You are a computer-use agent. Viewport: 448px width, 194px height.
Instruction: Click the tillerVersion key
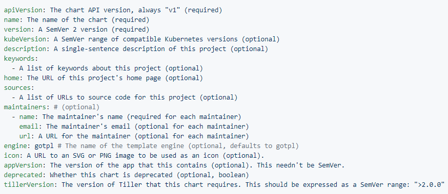pyautogui.click(x=29, y=185)
